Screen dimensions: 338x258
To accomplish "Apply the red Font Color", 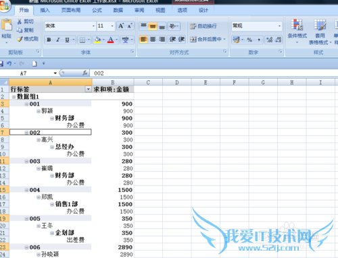I will pos(111,40).
